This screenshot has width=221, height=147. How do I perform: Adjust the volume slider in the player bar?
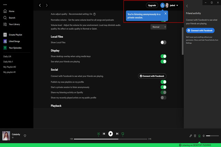pos(212,136)
